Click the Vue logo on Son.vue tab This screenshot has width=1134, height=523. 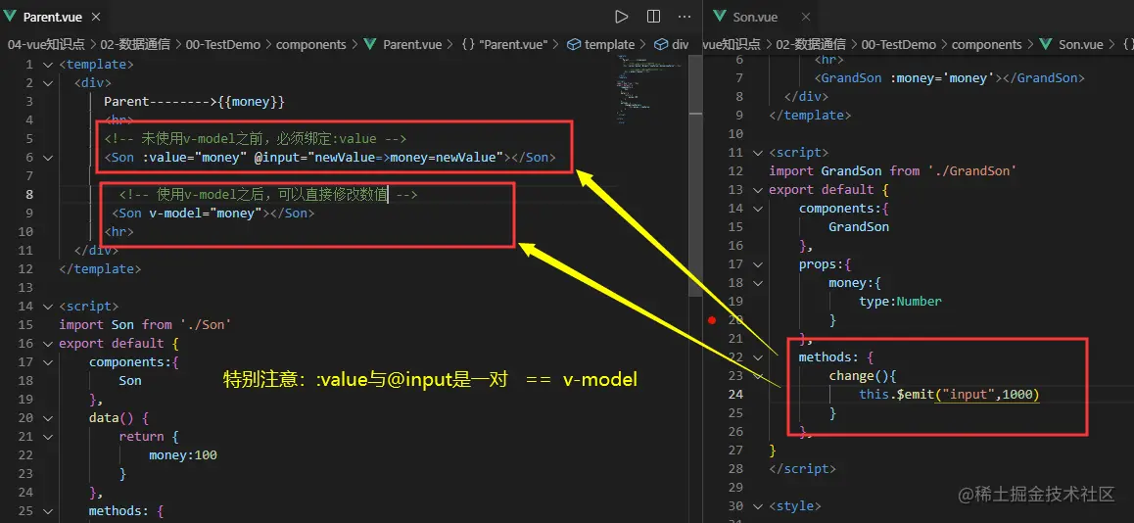click(720, 17)
